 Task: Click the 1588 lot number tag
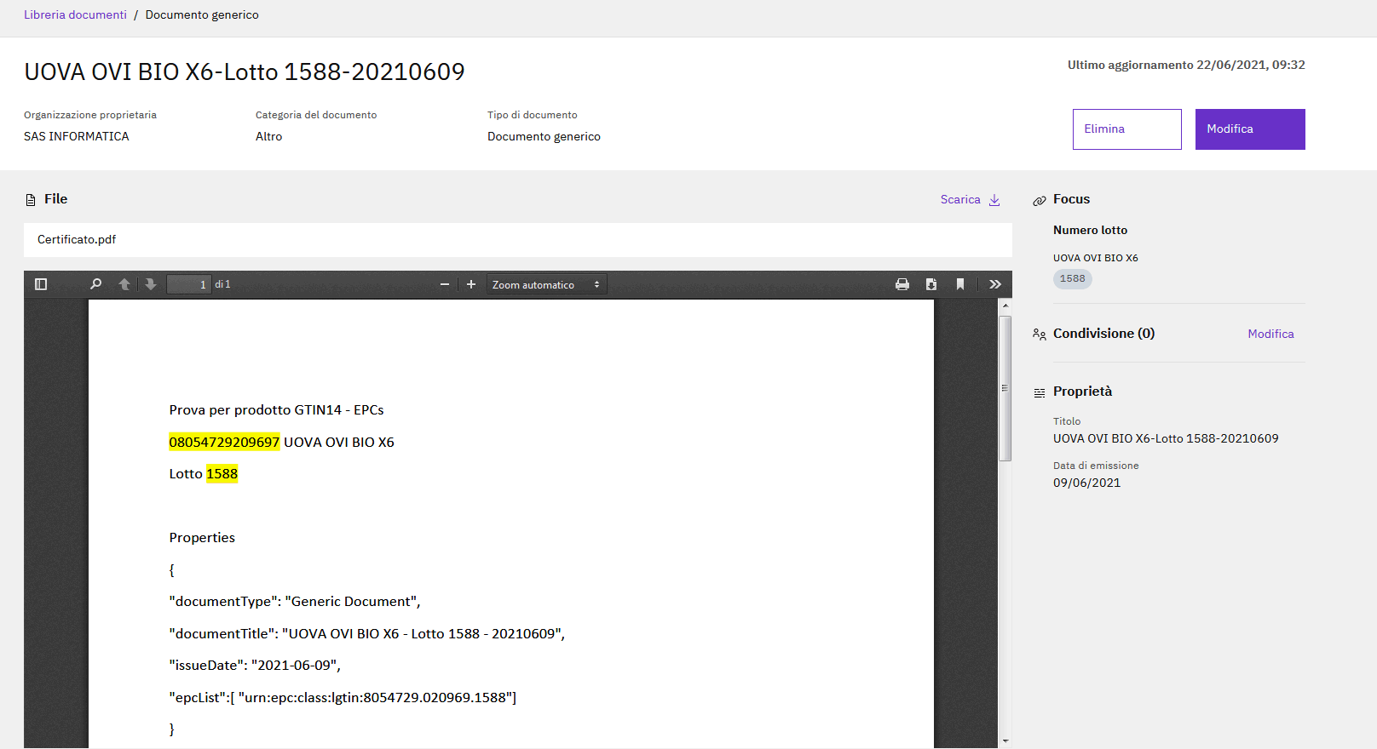1073,279
